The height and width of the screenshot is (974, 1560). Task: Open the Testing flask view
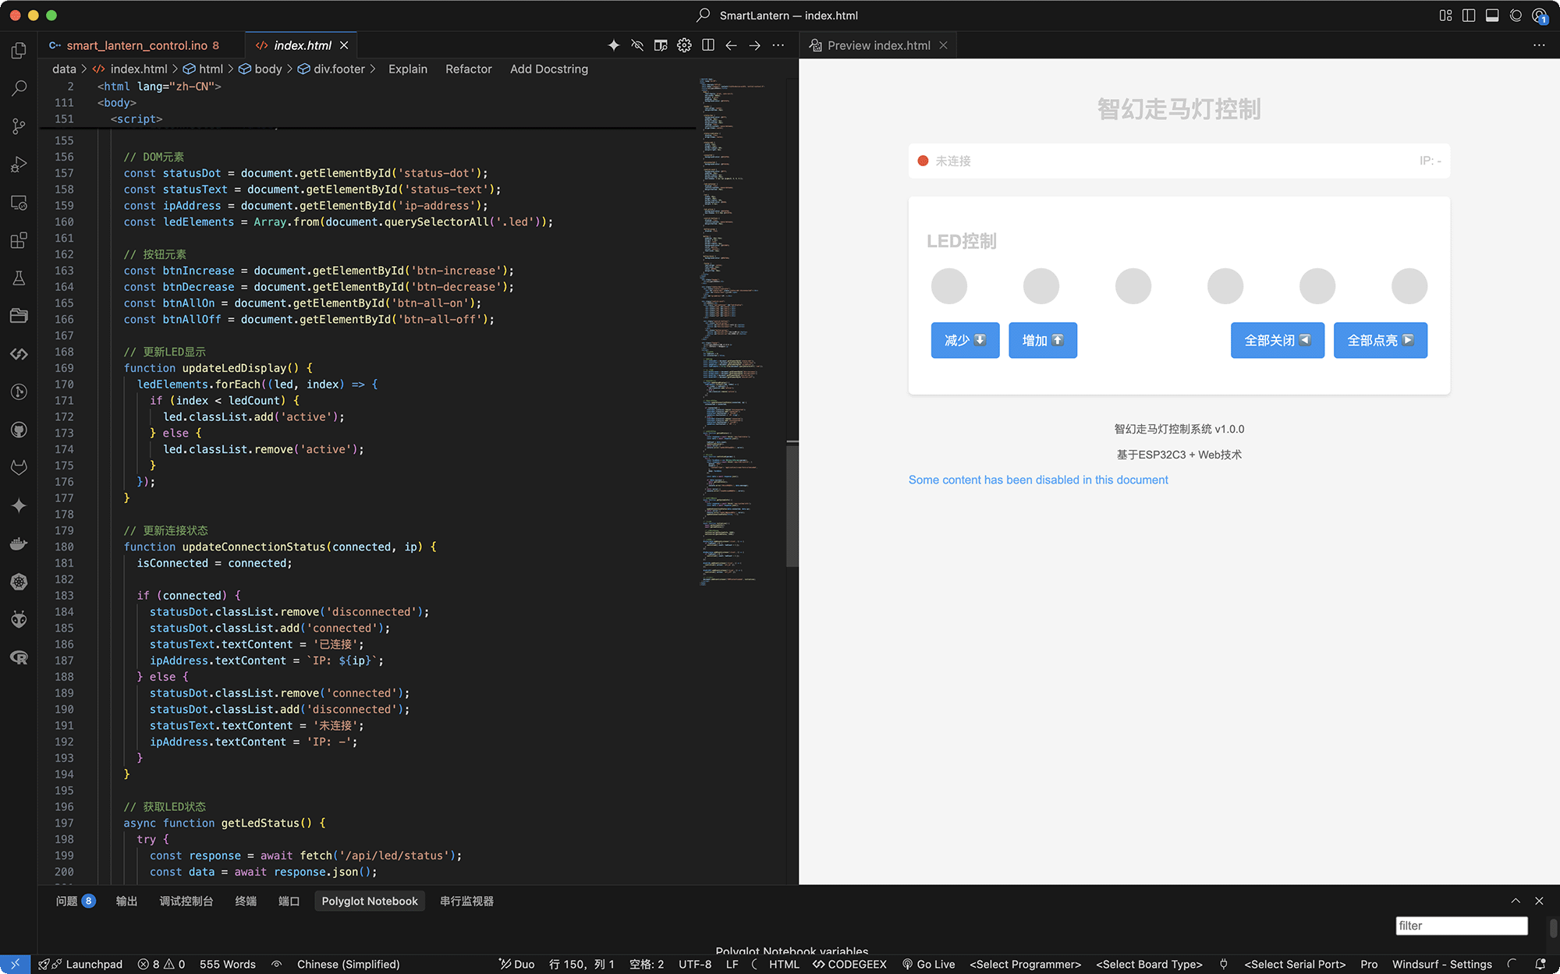tap(19, 278)
